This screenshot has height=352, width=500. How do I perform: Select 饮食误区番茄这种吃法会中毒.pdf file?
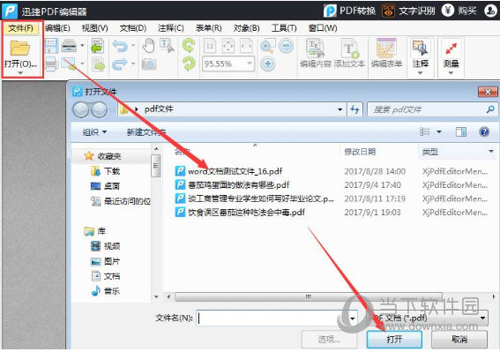(240, 213)
